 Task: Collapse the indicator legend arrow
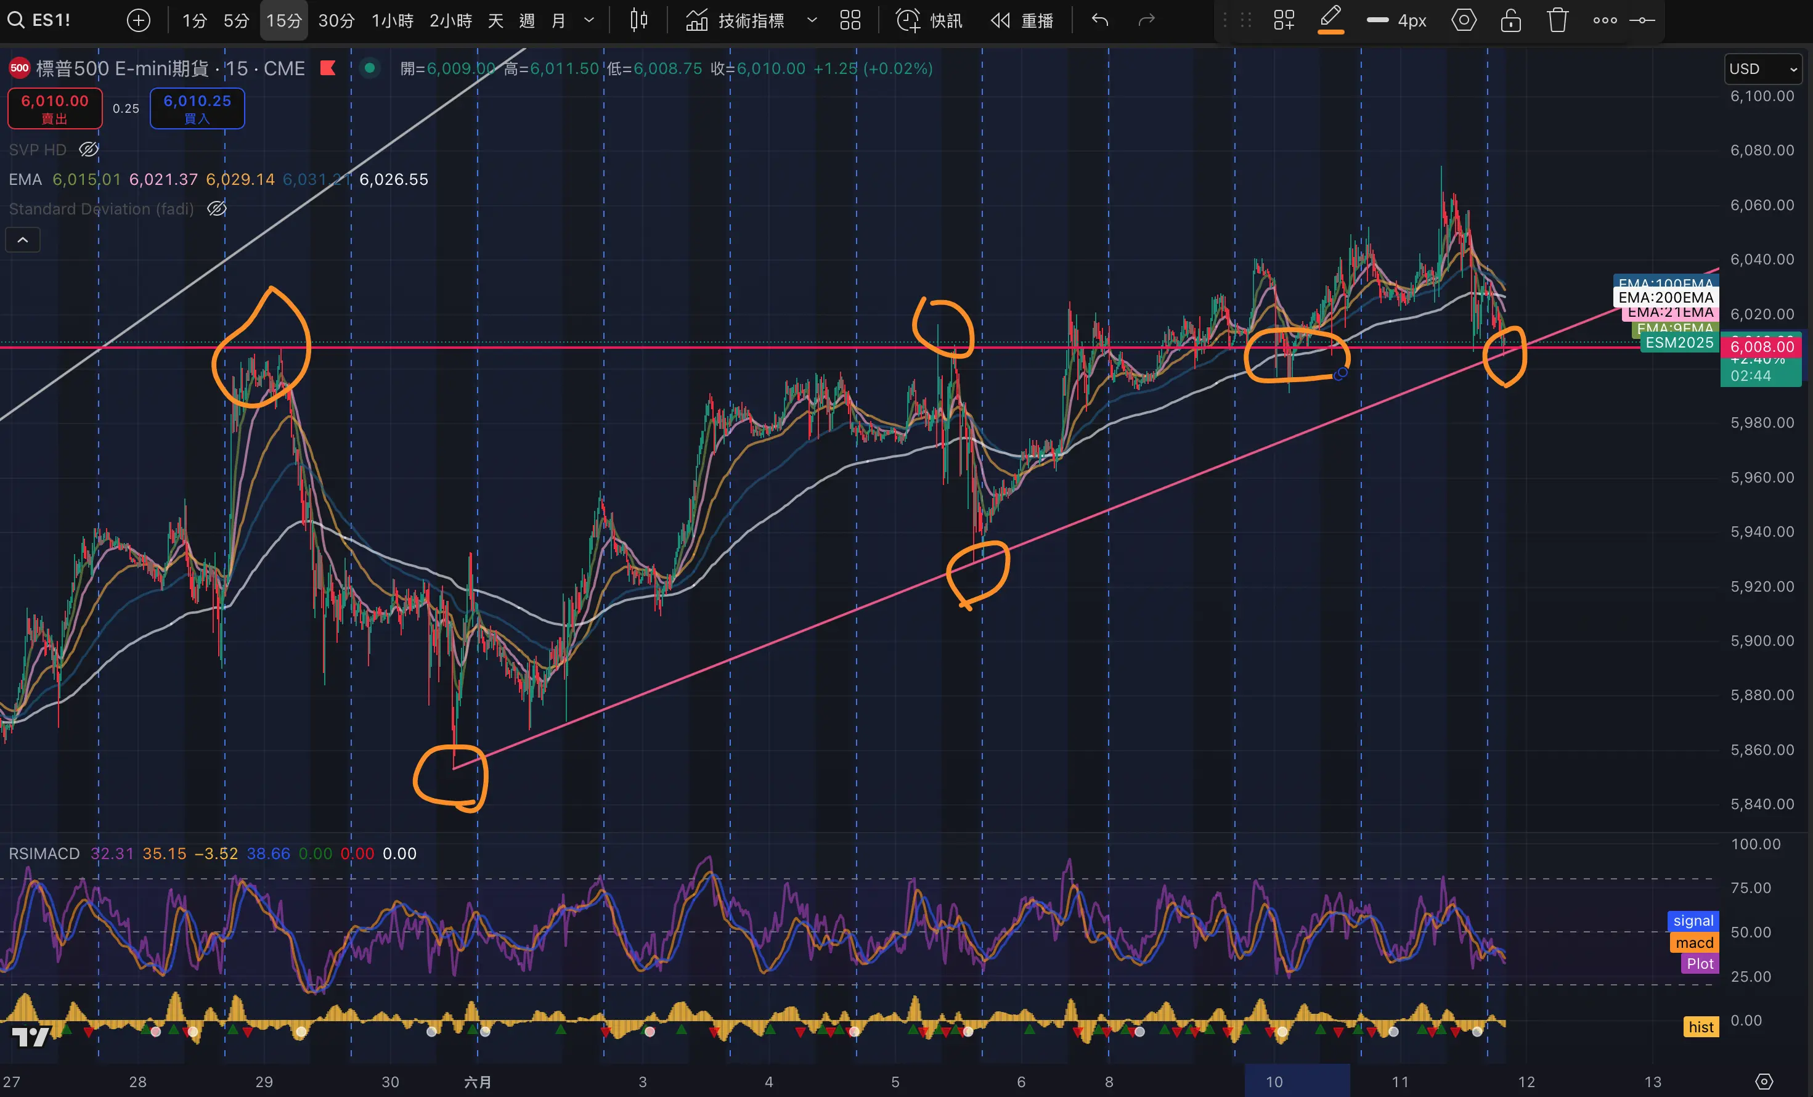[x=23, y=240]
